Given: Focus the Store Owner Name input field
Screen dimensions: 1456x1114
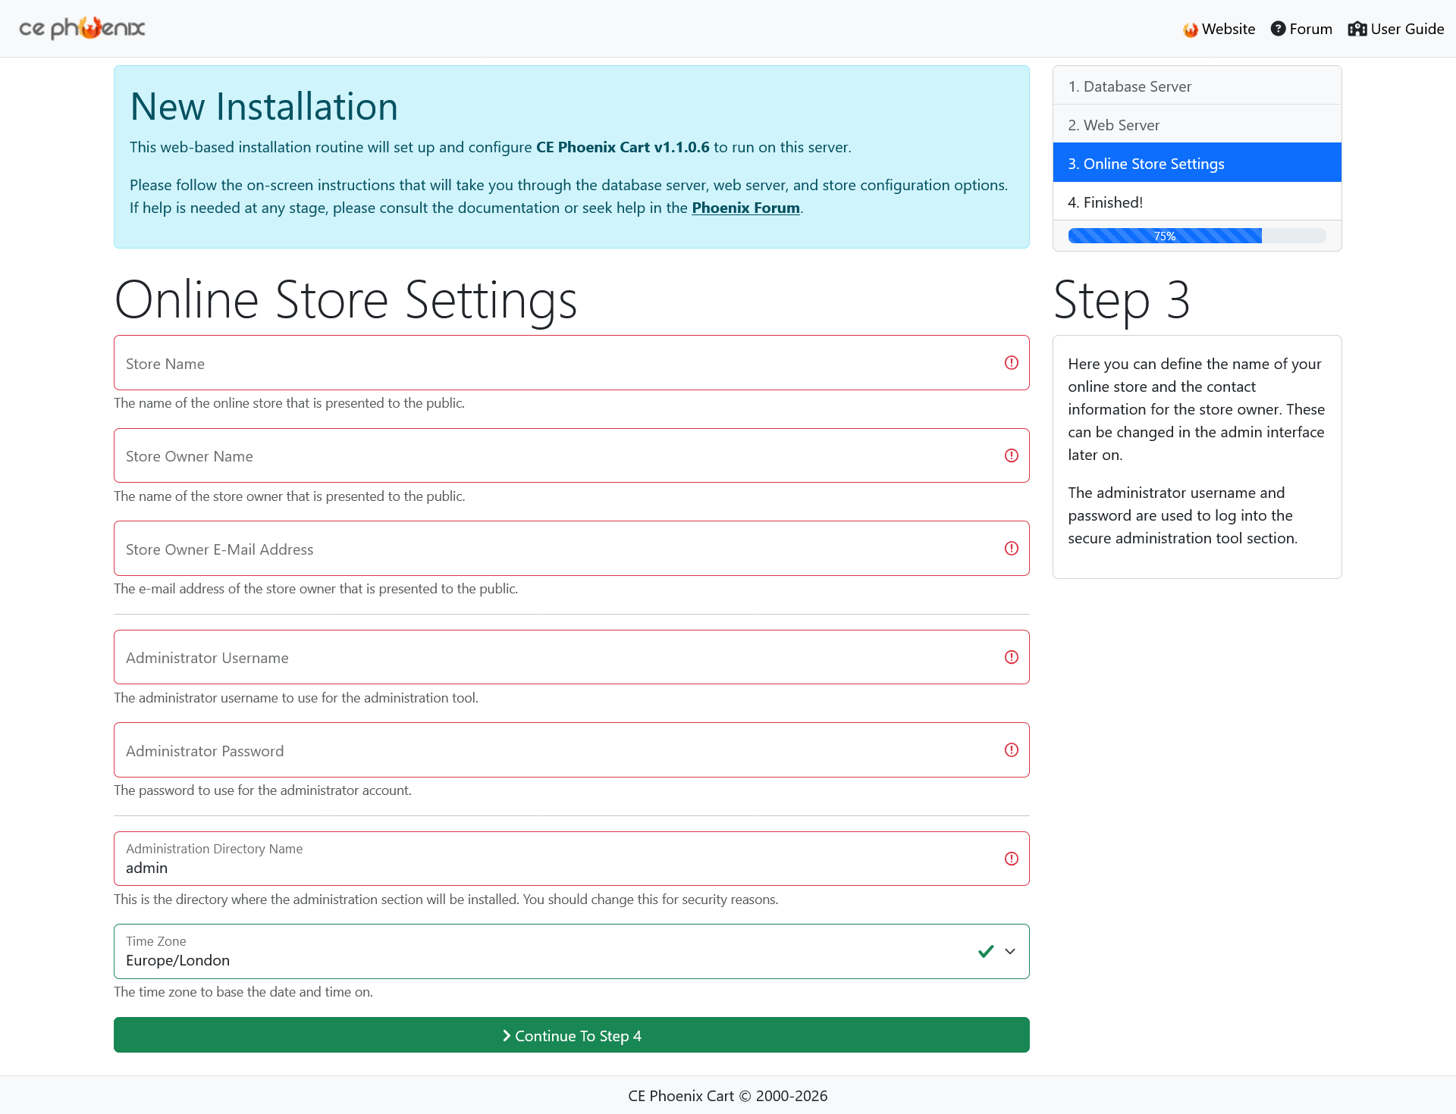Looking at the screenshot, I should (572, 455).
